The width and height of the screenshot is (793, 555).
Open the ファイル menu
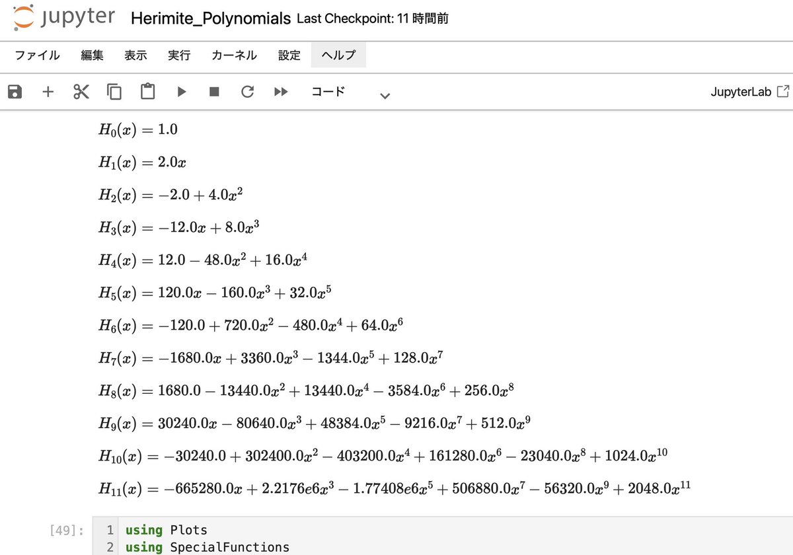tap(37, 55)
